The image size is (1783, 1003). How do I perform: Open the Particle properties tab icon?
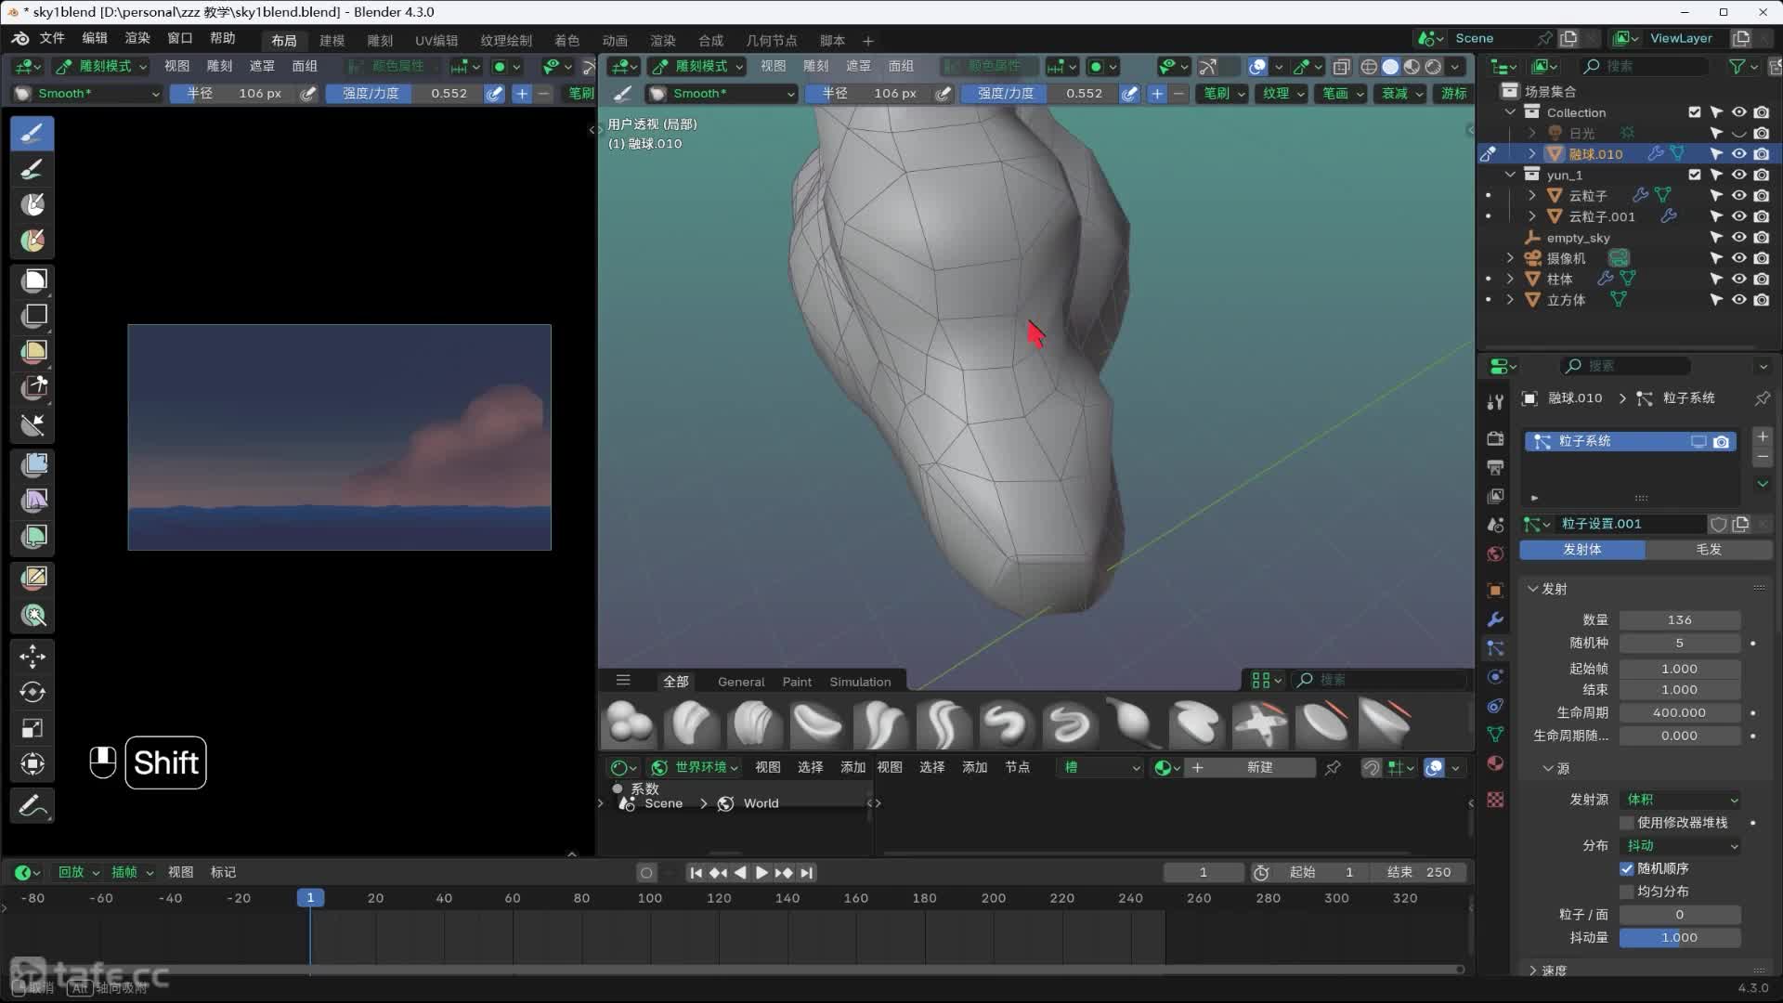pos(1495,648)
